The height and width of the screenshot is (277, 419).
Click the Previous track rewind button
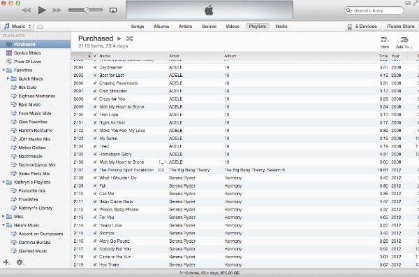tap(27, 10)
